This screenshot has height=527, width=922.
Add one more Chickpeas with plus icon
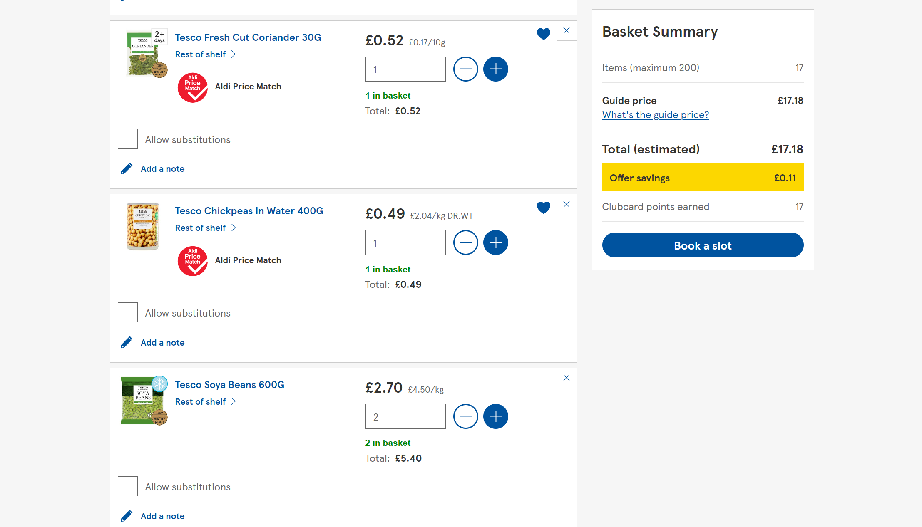point(495,242)
